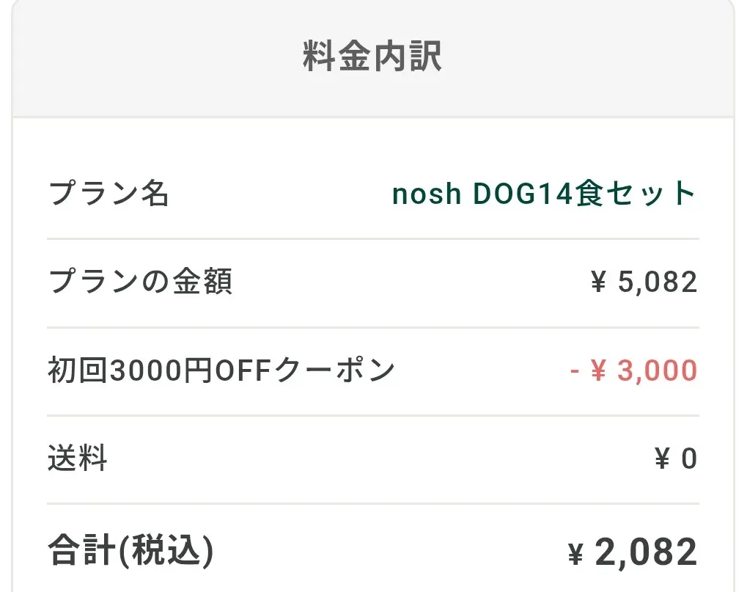The image size is (747, 592).
Task: Click the word nosh in plan name
Action: point(427,194)
